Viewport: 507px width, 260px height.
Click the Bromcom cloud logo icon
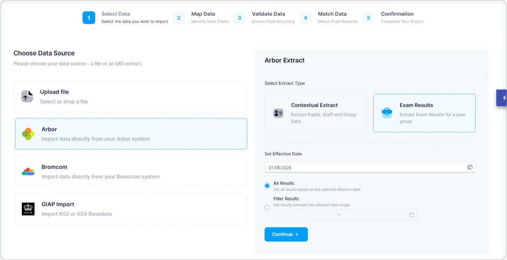point(28,171)
